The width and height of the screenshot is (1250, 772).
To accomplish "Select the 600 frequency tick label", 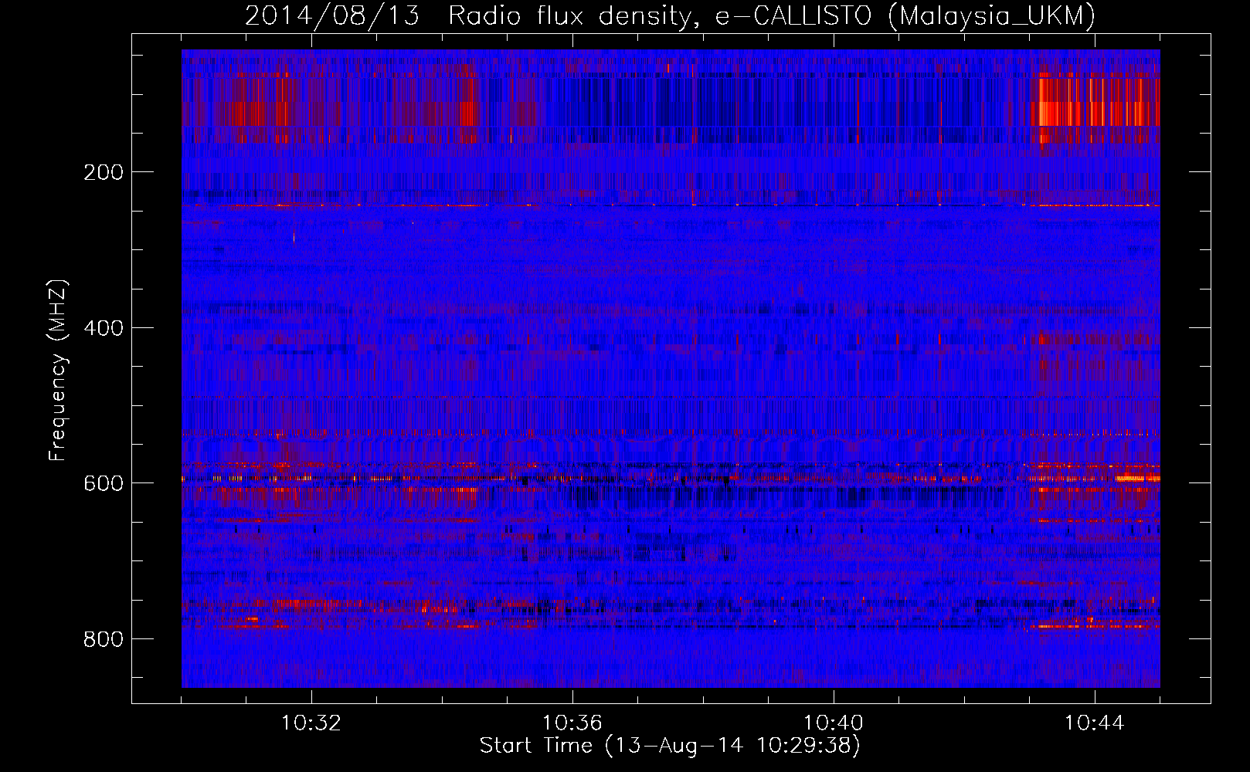I will pos(103,483).
